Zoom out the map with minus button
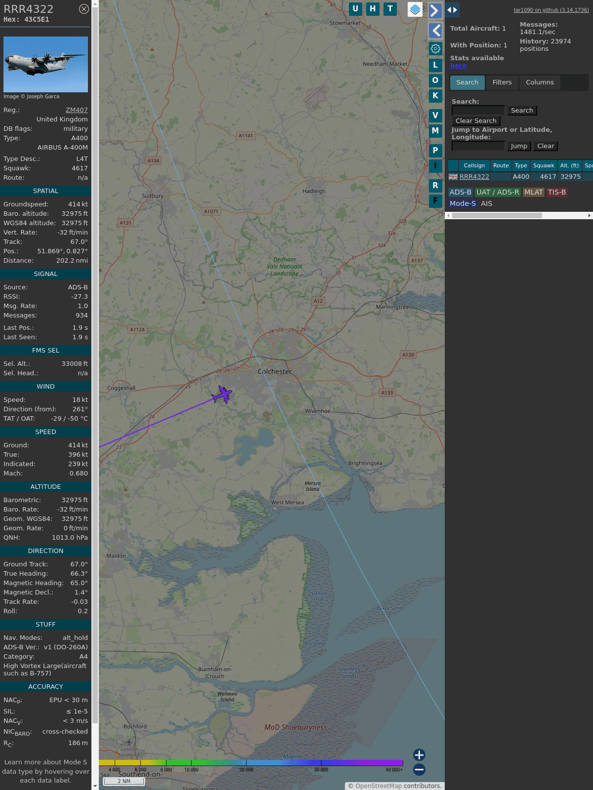 419,769
